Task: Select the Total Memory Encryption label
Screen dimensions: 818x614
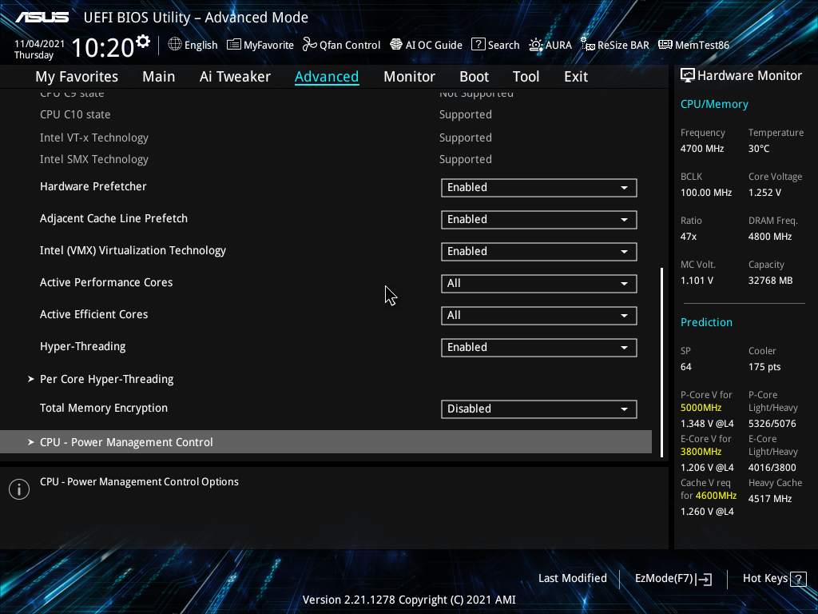Action: pyautogui.click(x=104, y=408)
